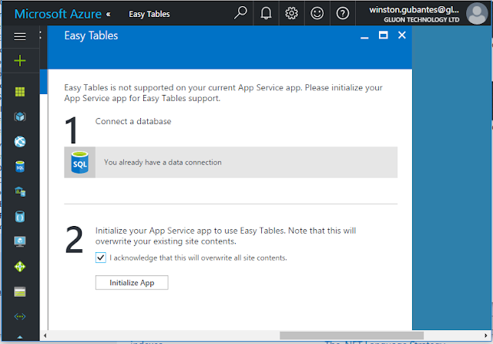493x344 pixels.
Task: Click the Easy Tables breadcrumb
Action: point(149,14)
